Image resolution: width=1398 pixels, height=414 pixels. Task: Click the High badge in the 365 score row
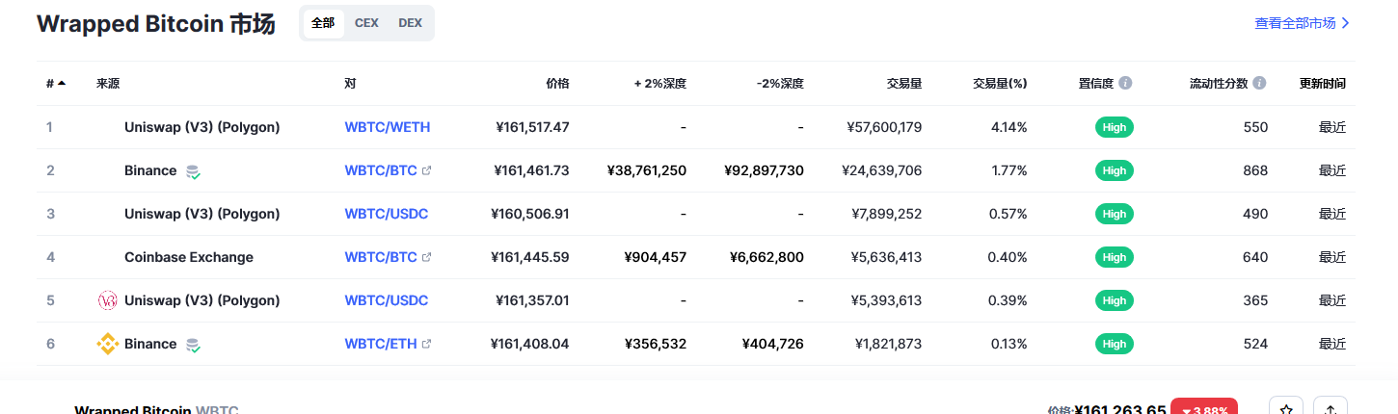[x=1115, y=300]
